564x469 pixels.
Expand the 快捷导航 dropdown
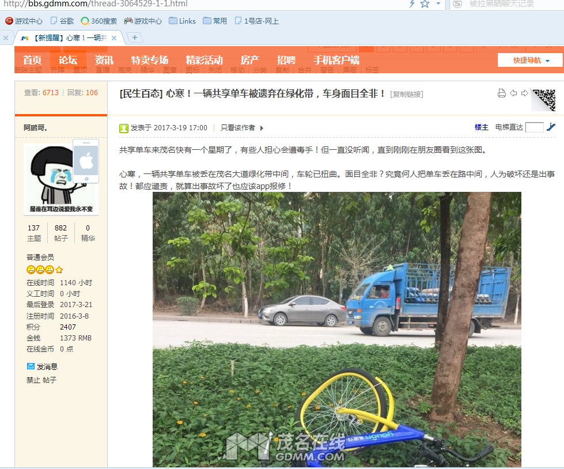[530, 60]
